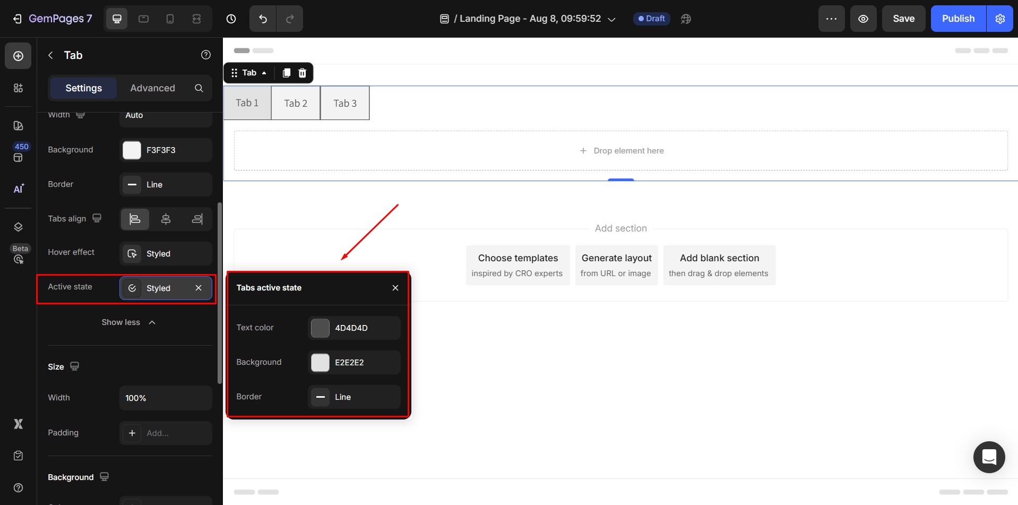Open the page title dropdown chevron
The height and width of the screenshot is (505, 1018).
point(611,19)
